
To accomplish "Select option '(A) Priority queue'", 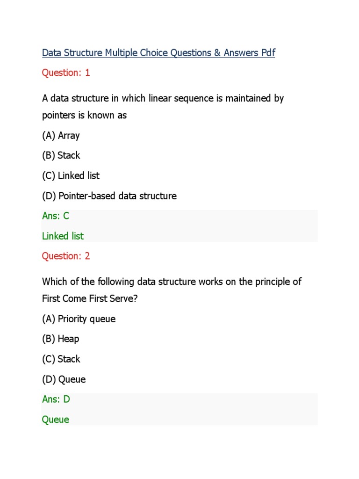I will 79,319.
